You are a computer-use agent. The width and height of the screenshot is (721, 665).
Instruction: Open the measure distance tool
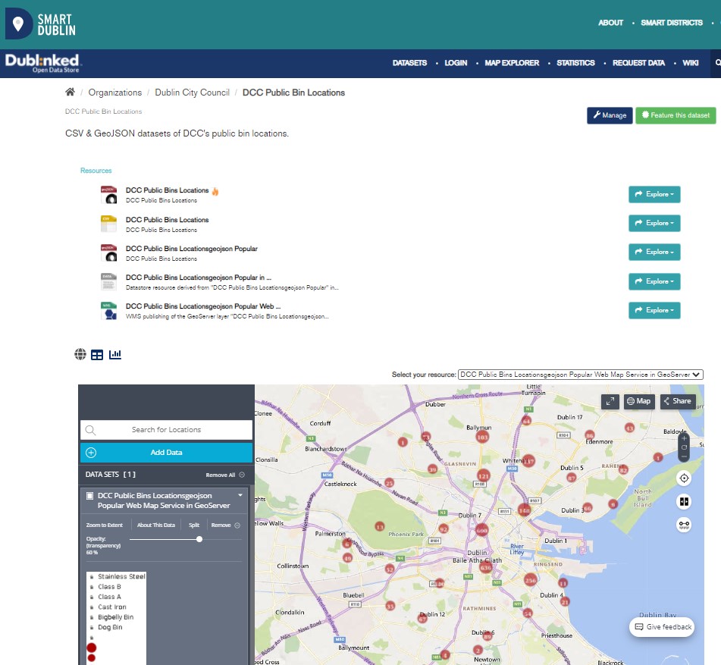684,524
